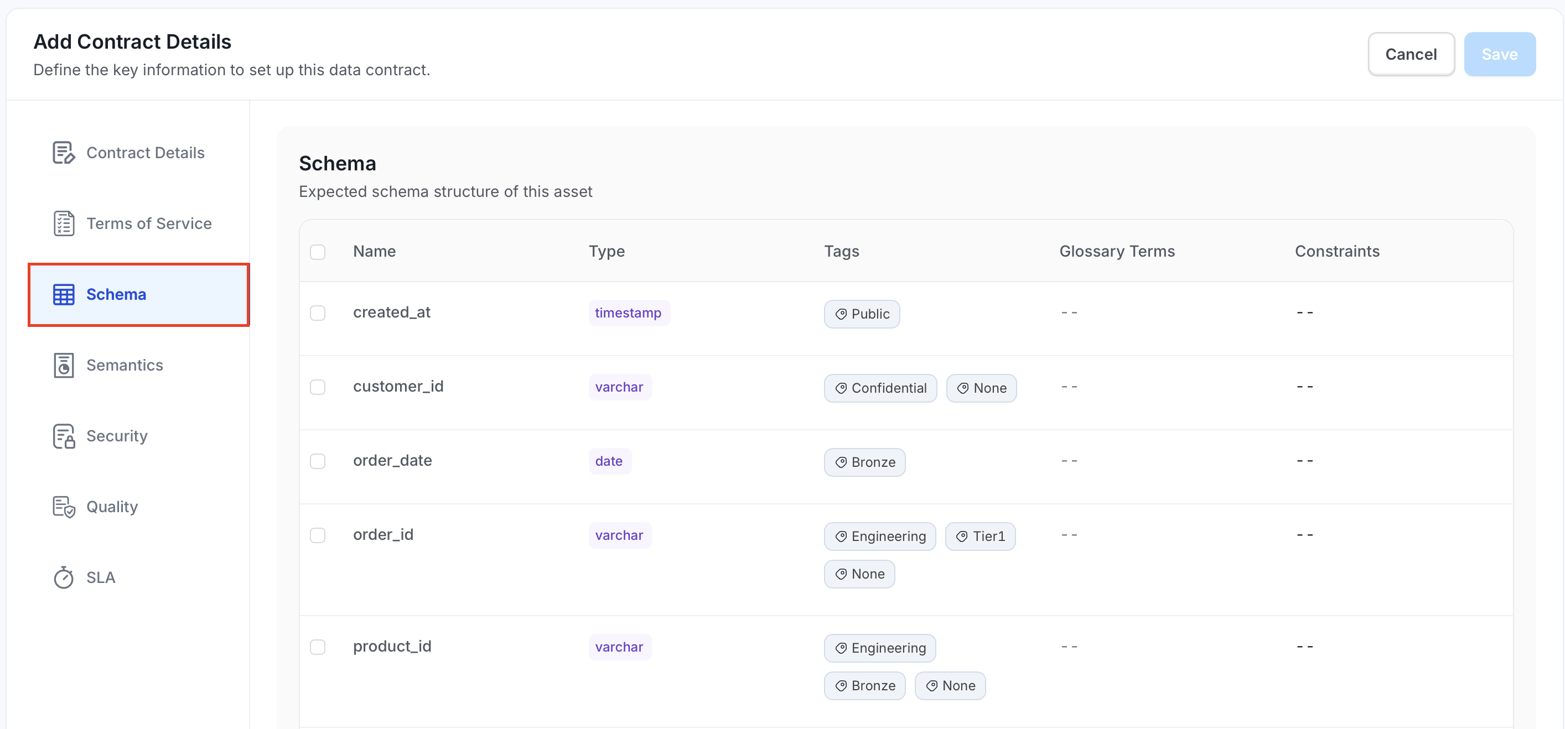
Task: Click the product_id column name
Action: [392, 646]
